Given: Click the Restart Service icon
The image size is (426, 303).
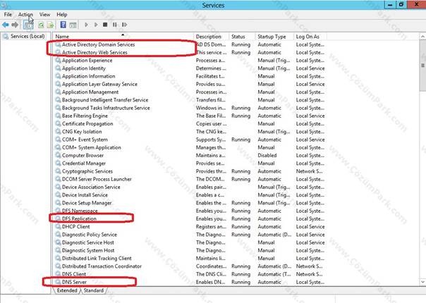Looking at the screenshot, I should [124, 25].
